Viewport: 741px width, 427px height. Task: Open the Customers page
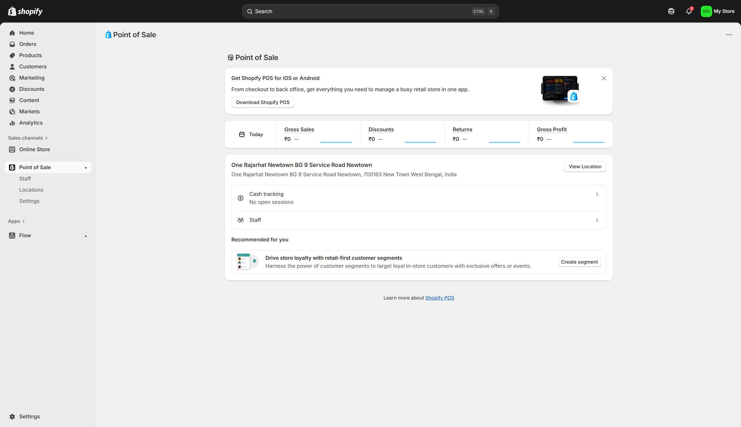click(x=33, y=66)
